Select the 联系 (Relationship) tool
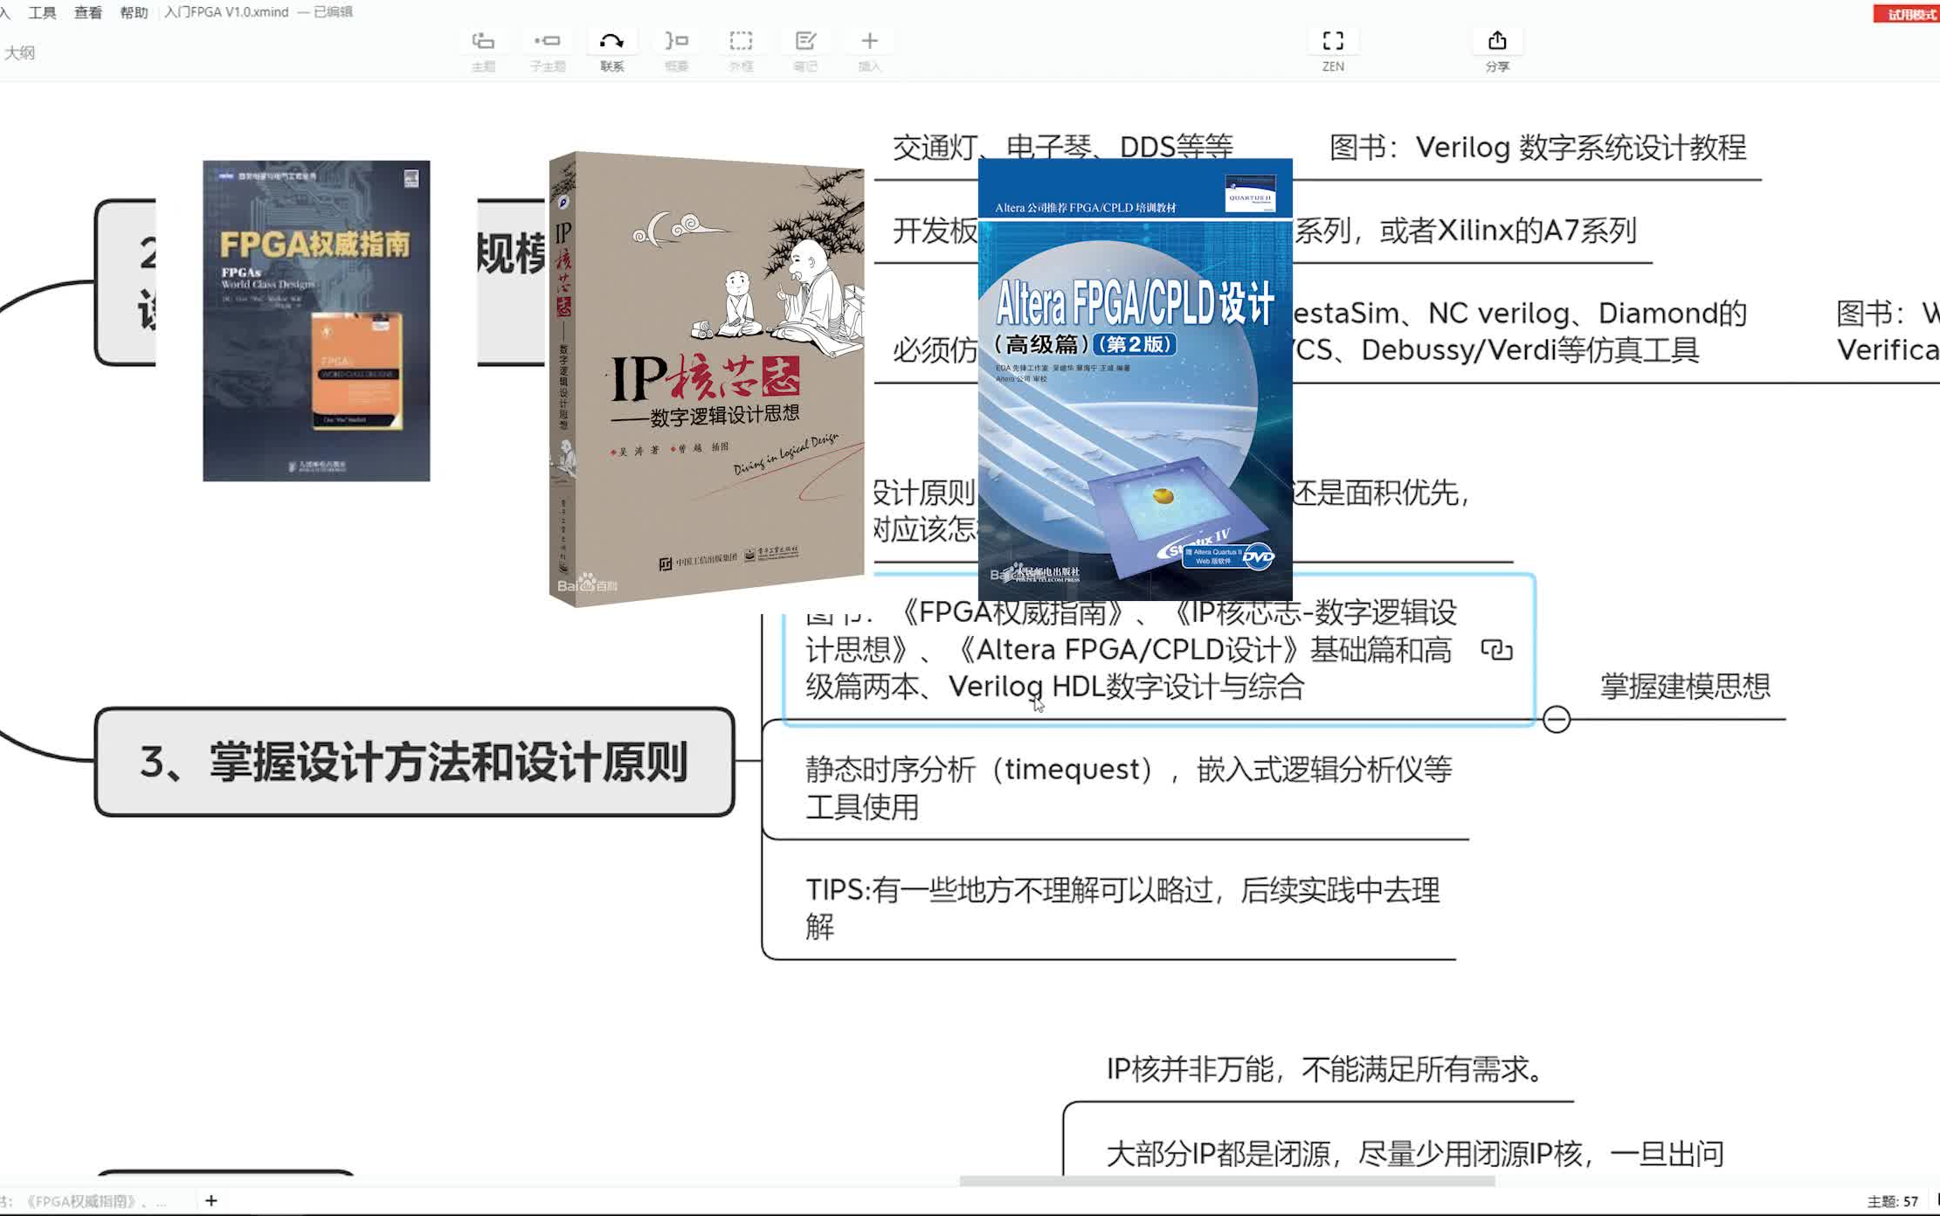This screenshot has width=1940, height=1216. (611, 41)
